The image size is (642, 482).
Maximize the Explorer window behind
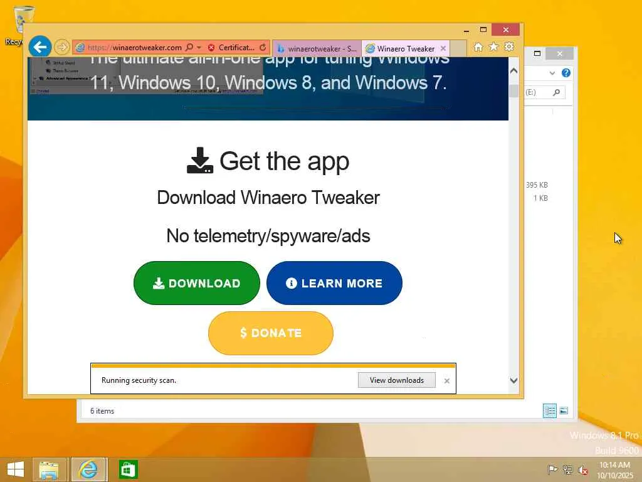pyautogui.click(x=537, y=53)
